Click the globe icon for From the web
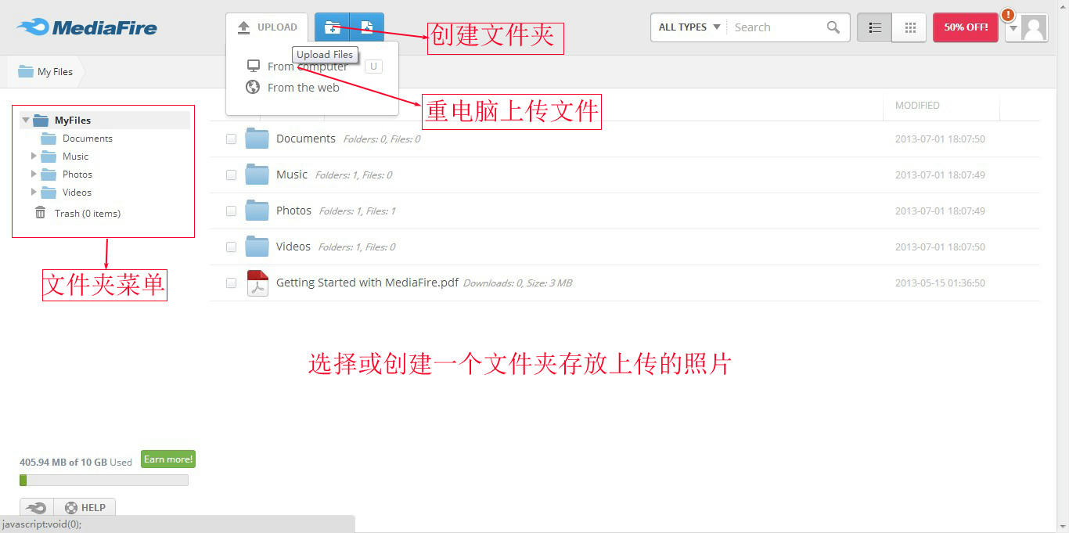This screenshot has width=1069, height=533. 253,87
